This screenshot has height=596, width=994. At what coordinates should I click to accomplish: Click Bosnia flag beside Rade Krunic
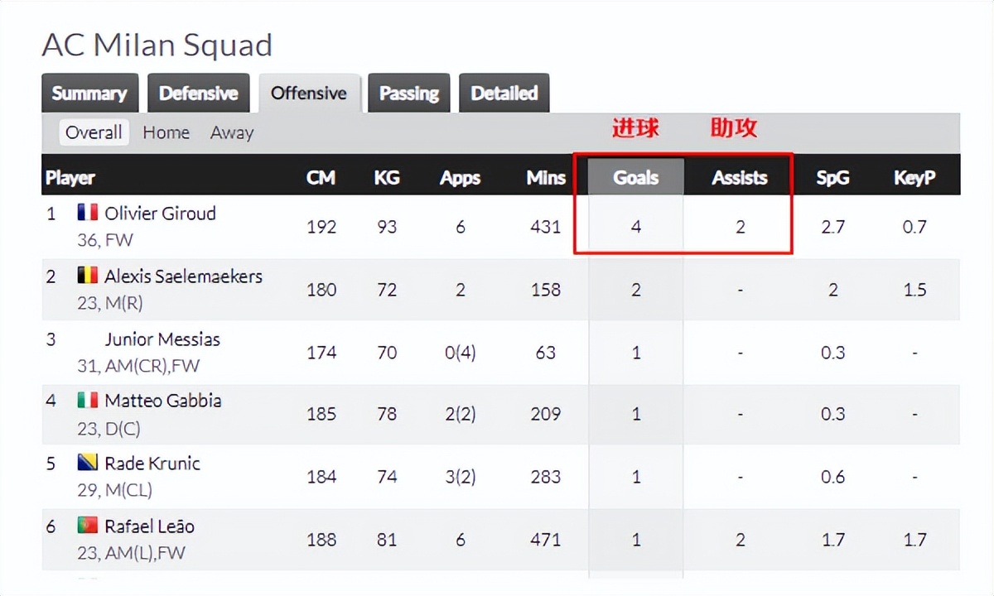(x=88, y=463)
